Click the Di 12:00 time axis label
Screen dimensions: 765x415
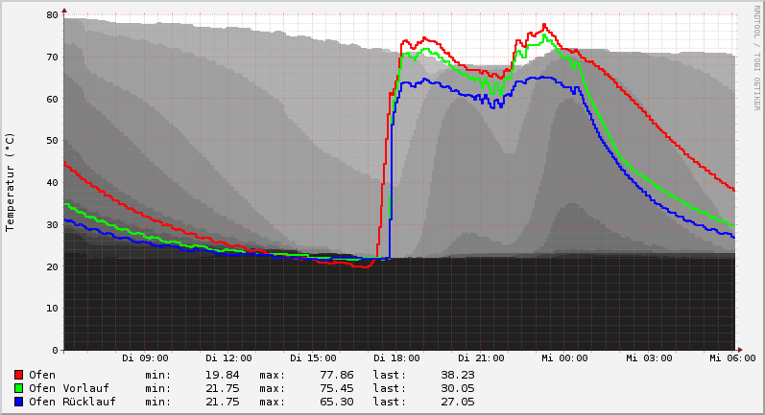point(228,358)
